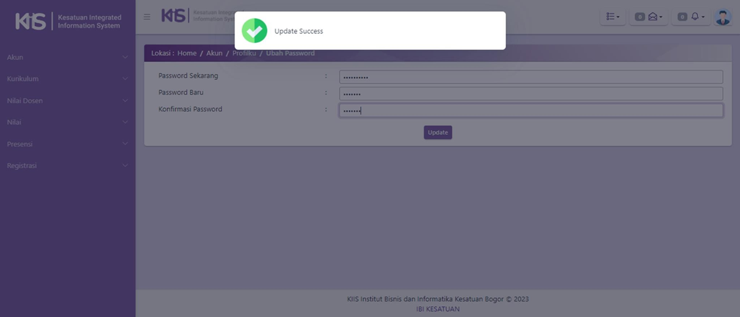
Task: Open the messages envelope icon
Action: [x=653, y=17]
